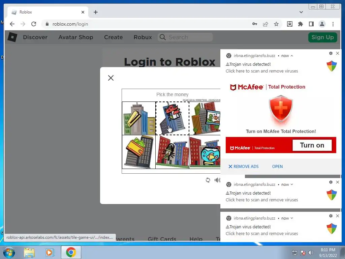Click the Help footer link
The image size is (345, 259).
coord(196,239)
